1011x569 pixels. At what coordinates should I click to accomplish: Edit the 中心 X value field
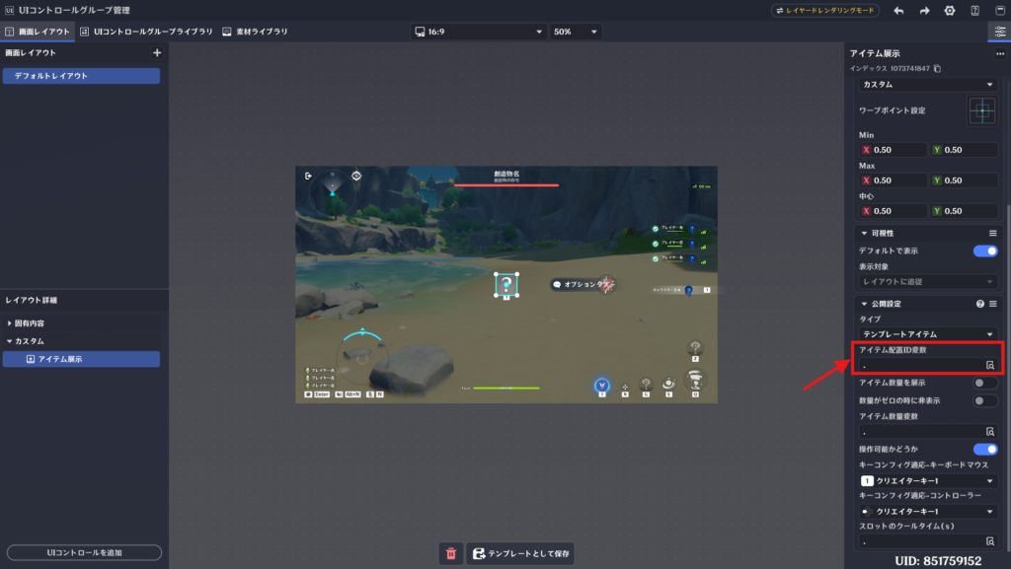pos(894,211)
